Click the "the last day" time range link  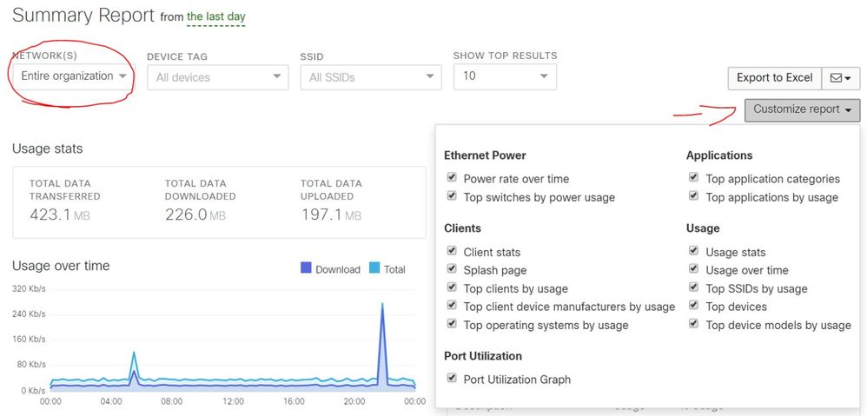click(215, 17)
